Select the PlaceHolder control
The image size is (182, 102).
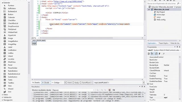point(13,68)
